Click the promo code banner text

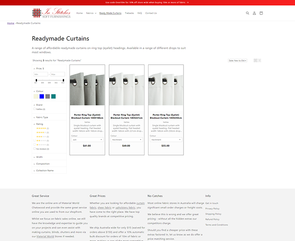145,2
